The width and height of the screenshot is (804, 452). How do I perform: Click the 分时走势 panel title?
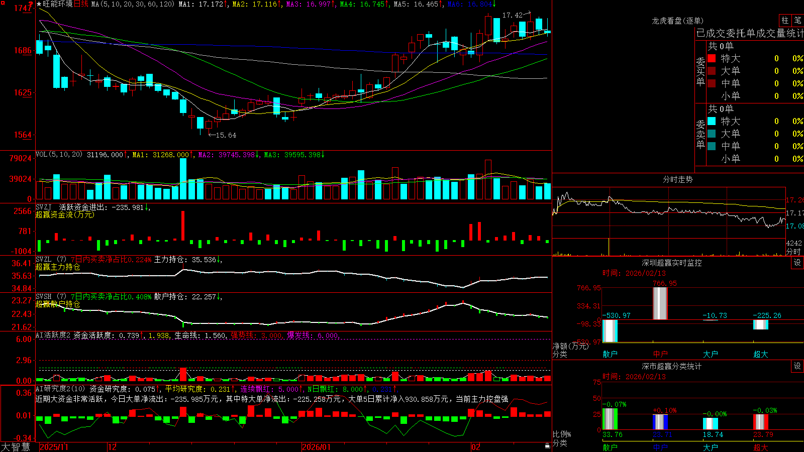(677, 179)
